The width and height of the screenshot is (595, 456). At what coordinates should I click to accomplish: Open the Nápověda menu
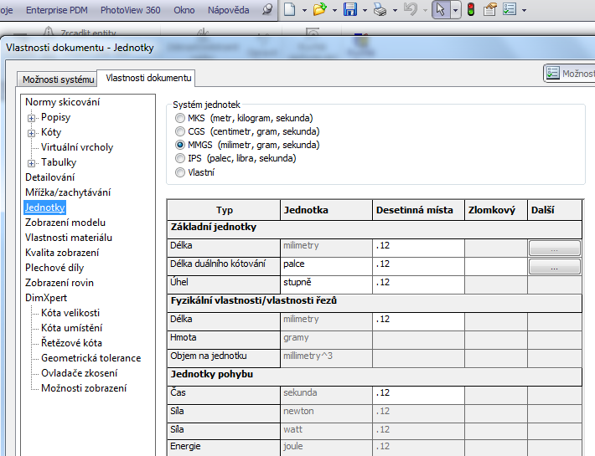click(229, 10)
